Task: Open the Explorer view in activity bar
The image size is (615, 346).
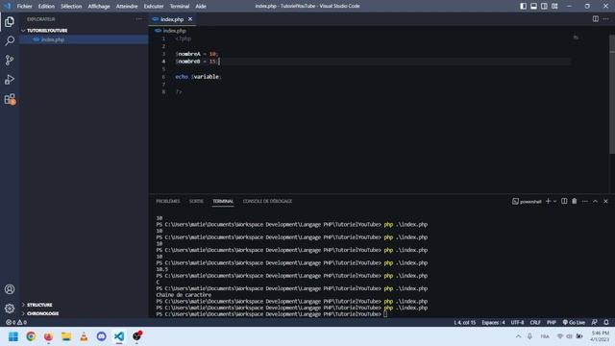Action: click(10, 21)
